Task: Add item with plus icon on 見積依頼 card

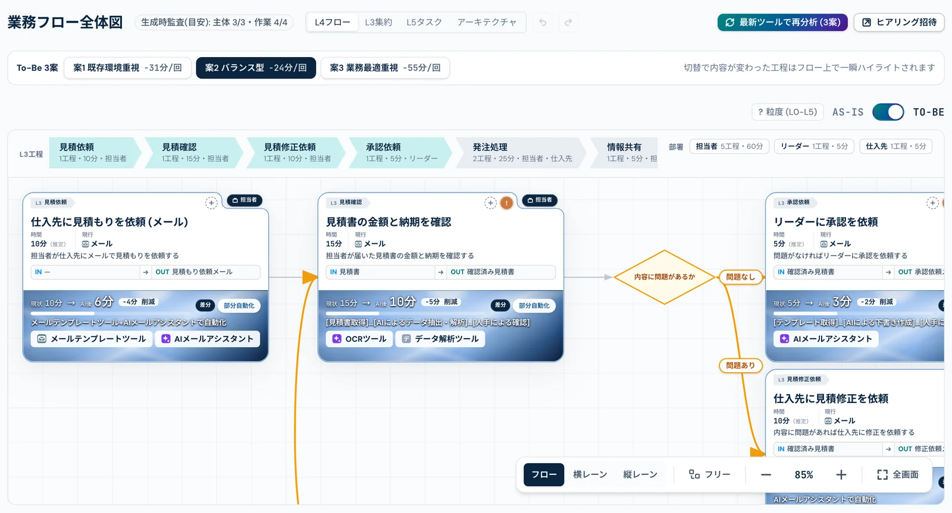Action: click(x=211, y=203)
